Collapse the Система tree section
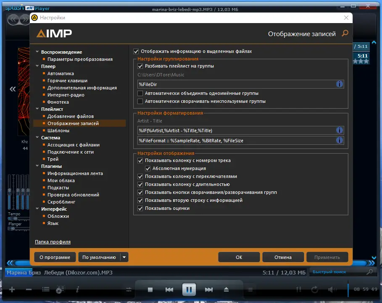 pyautogui.click(x=37, y=137)
